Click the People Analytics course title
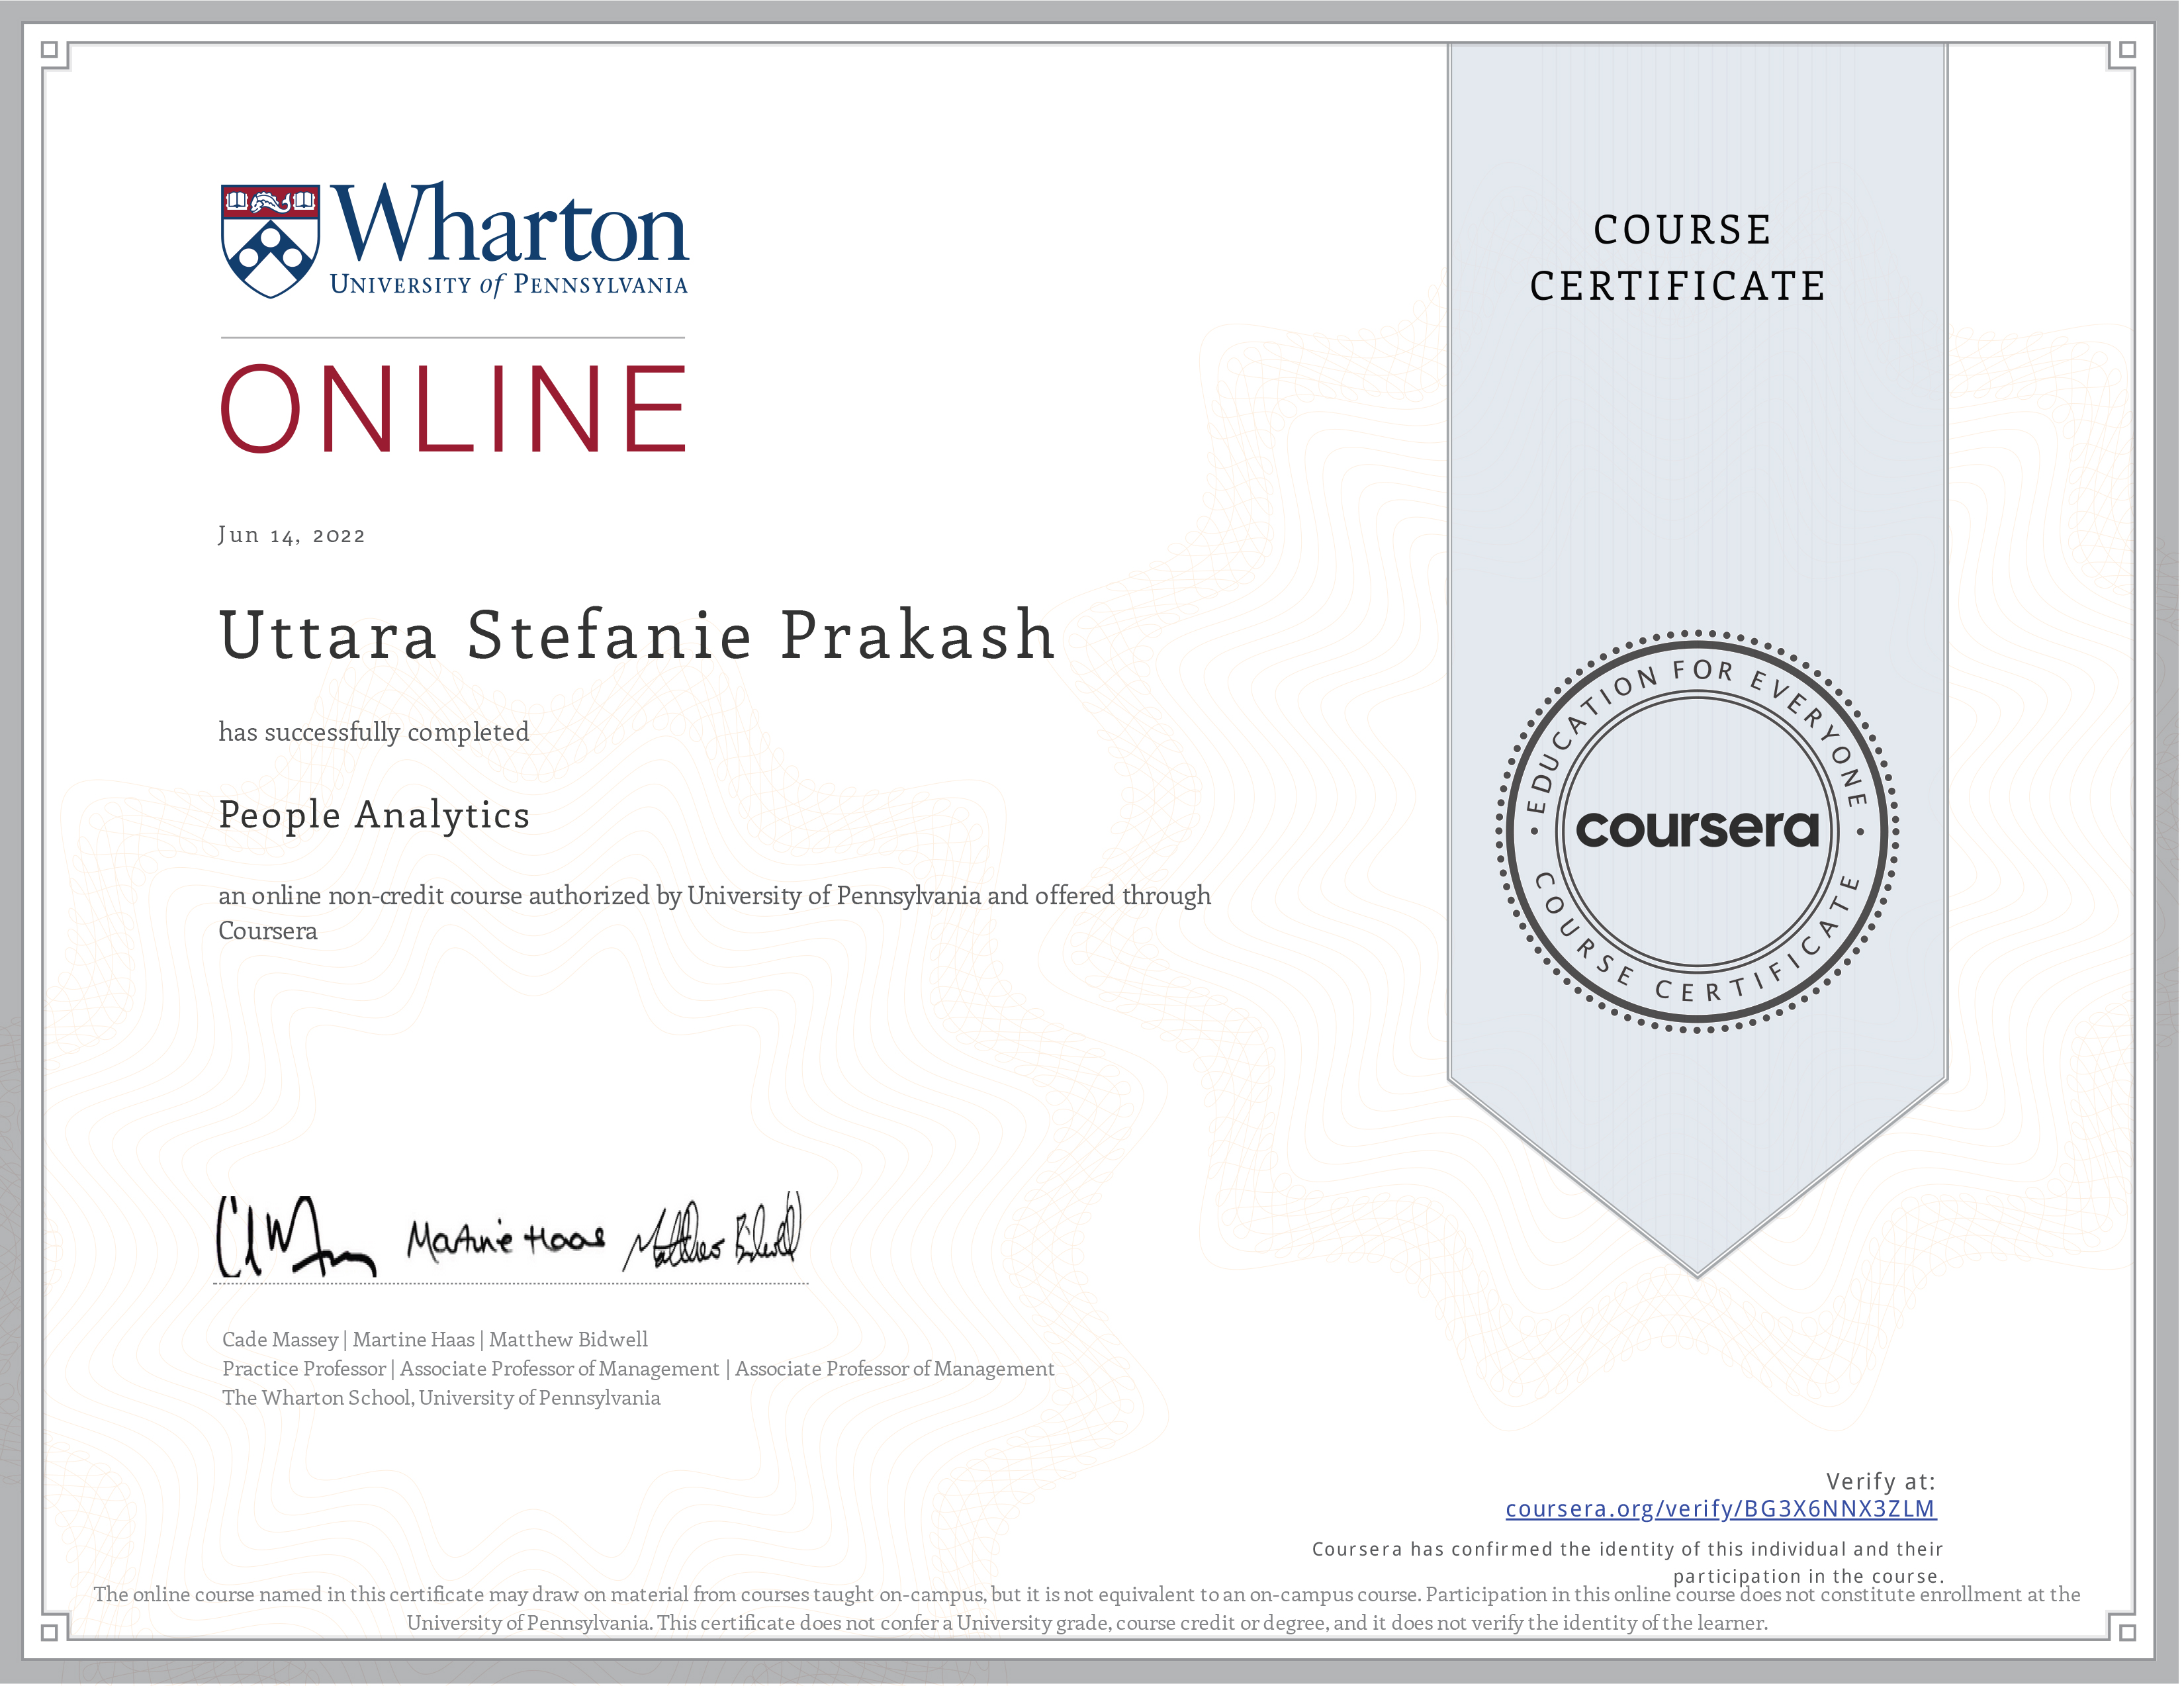Viewport: 2184px width, 1688px height. pyautogui.click(x=374, y=816)
